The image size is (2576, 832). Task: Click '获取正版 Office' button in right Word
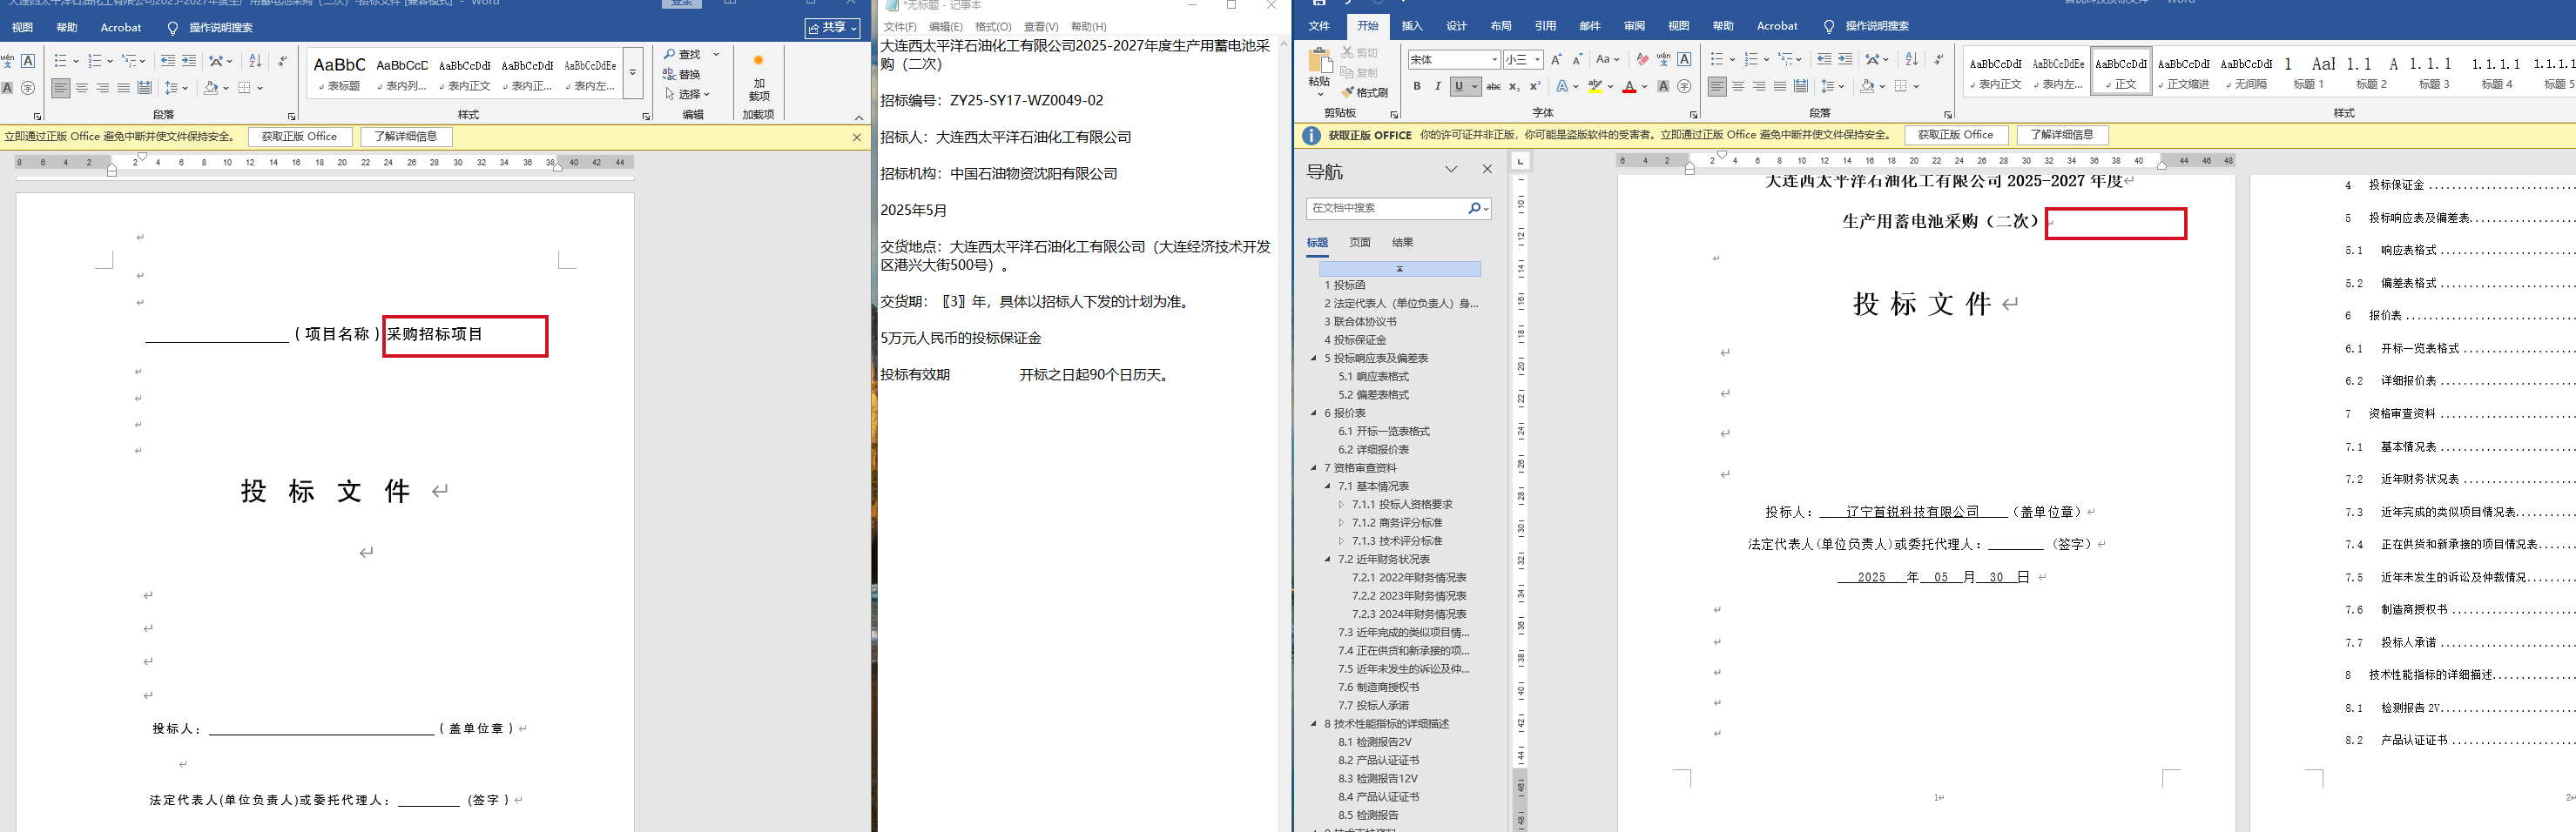[1955, 135]
